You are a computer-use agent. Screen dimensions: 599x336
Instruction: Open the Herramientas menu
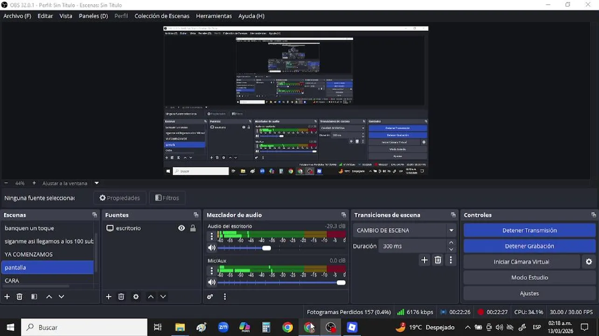point(214,16)
